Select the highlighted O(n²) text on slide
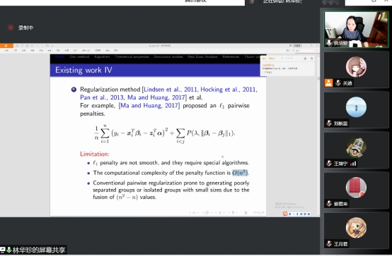The image size is (392, 256). click(x=240, y=173)
